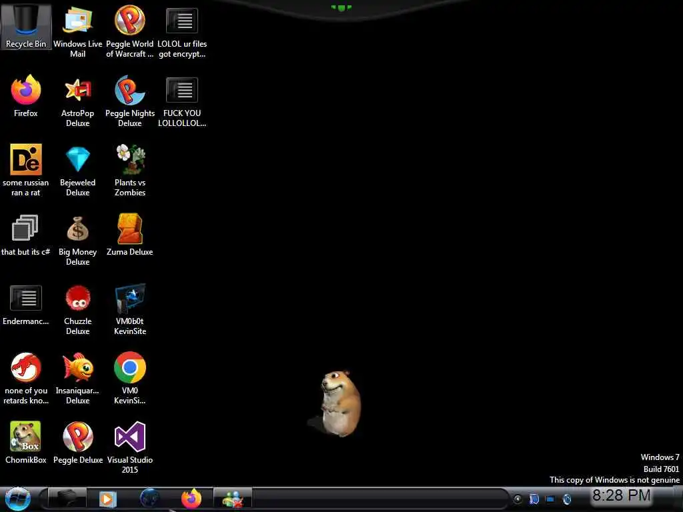The height and width of the screenshot is (512, 683).
Task: Select Peggle Nights Deluxe icon
Action: tap(130, 101)
